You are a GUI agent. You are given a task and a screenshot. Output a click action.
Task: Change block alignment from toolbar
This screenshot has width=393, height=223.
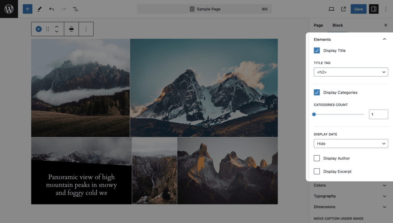71,29
